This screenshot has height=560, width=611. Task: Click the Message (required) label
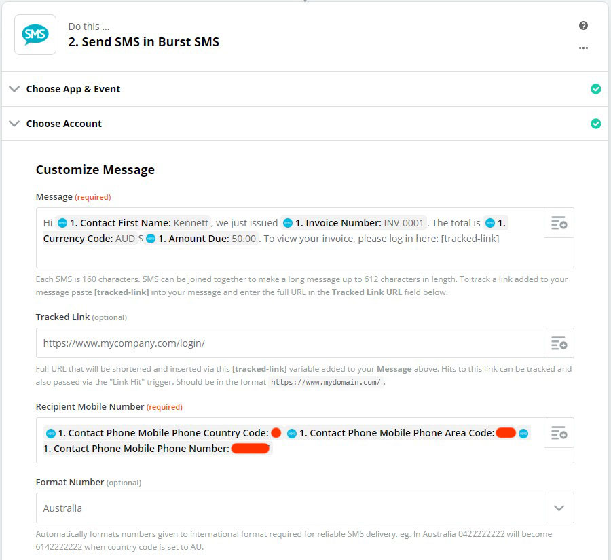pyautogui.click(x=73, y=197)
